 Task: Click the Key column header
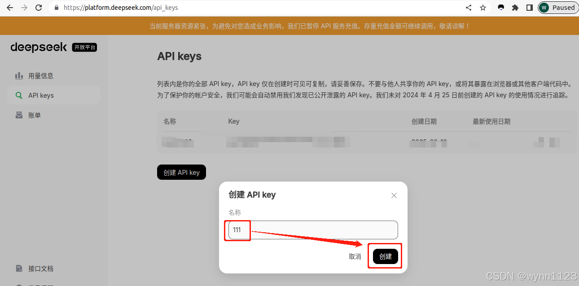(234, 121)
